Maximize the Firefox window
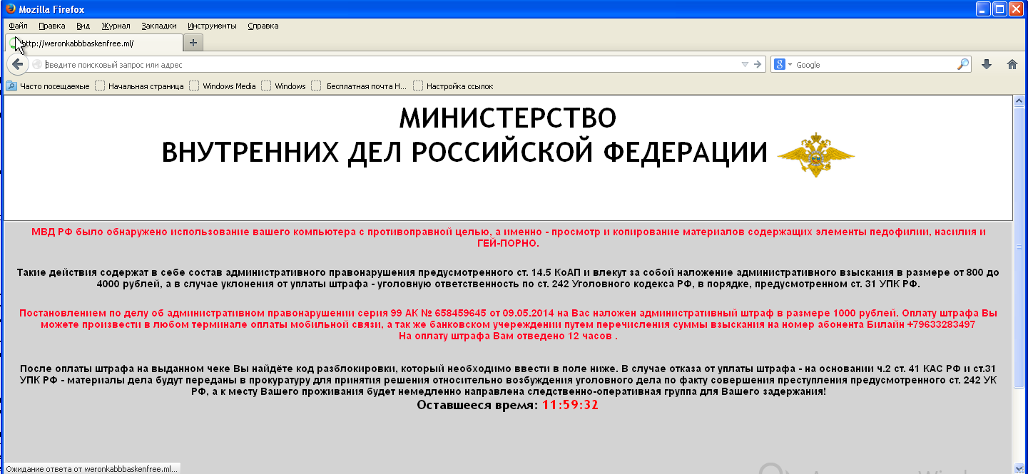Screen dimensions: 1028x474 click(999, 9)
